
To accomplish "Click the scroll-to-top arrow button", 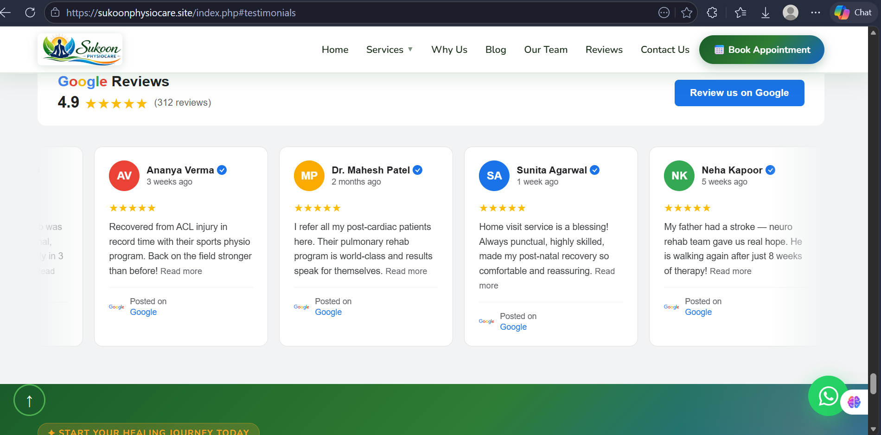I will (29, 400).
